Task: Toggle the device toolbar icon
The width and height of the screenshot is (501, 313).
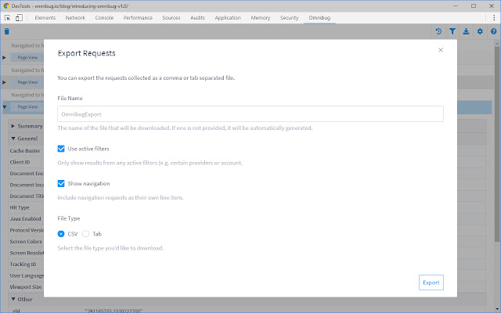Action: tap(19, 18)
